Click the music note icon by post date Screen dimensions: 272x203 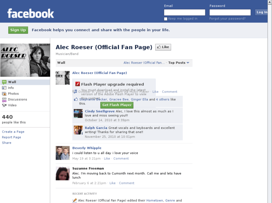(75, 92)
